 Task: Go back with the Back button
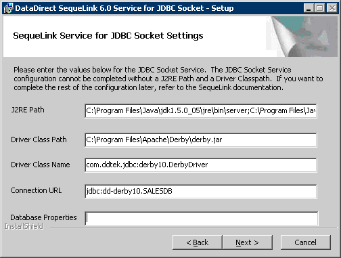[x=198, y=242]
